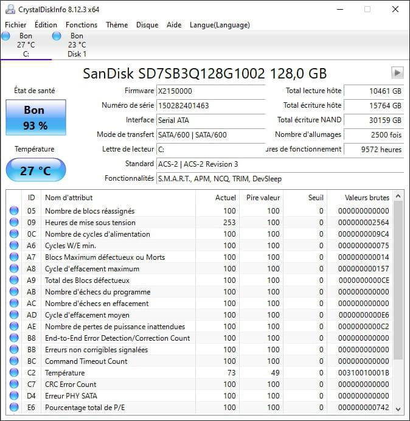The height and width of the screenshot is (421, 410).
Task: Click the scrollbar up arrow in attribute list
Action: coord(398,197)
